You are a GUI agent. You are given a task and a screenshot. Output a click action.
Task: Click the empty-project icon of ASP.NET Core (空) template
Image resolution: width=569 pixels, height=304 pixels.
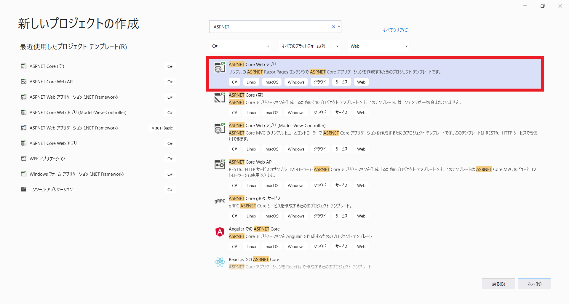pos(220,98)
